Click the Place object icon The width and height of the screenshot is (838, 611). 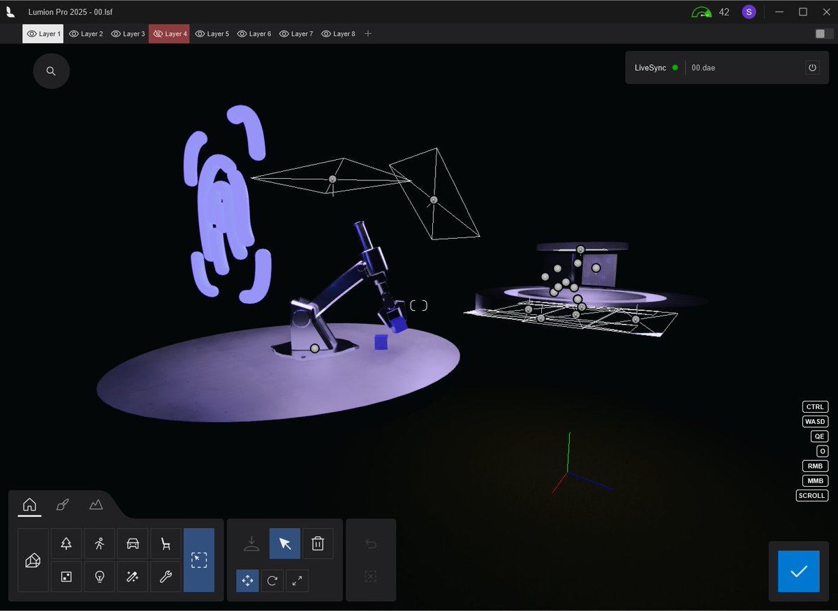click(251, 543)
